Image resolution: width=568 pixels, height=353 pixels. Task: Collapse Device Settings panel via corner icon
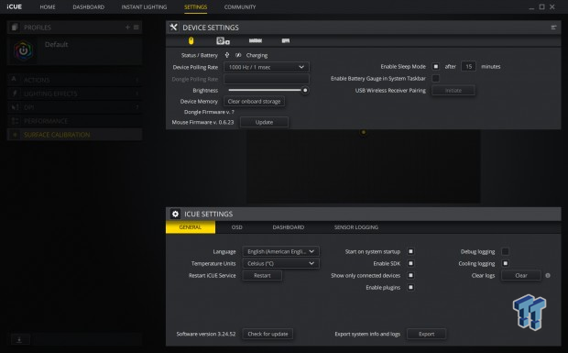[553, 28]
